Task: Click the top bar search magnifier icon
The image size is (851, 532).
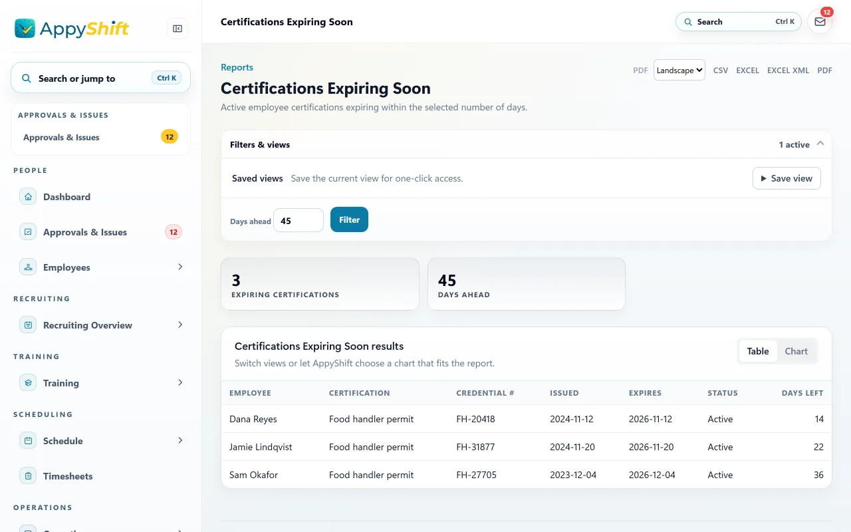Action: tap(688, 22)
